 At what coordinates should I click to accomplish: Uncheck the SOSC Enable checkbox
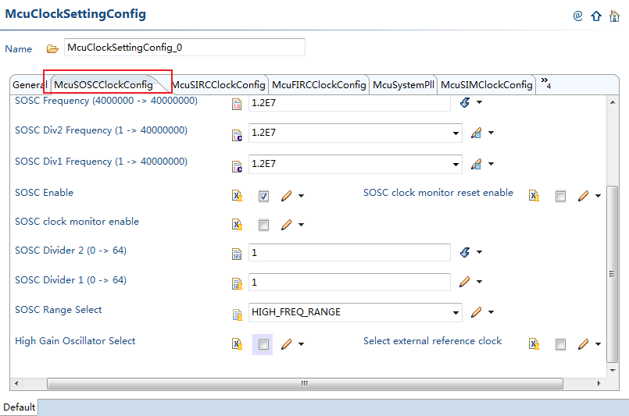pyautogui.click(x=263, y=197)
